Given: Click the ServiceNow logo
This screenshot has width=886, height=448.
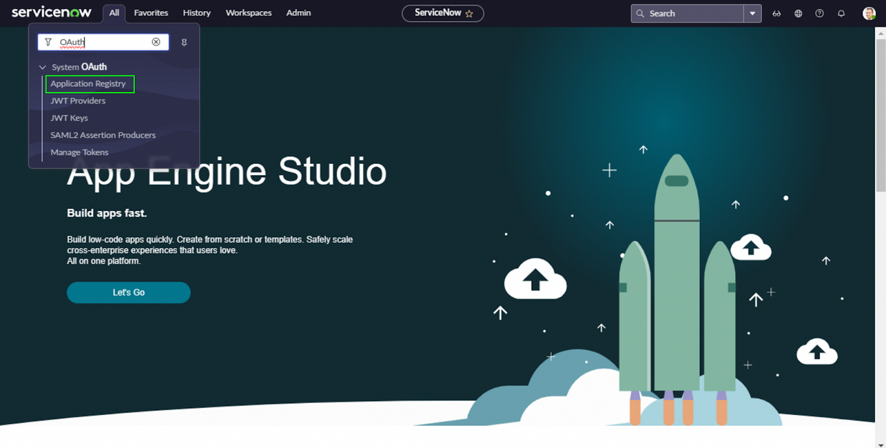Looking at the screenshot, I should click(51, 12).
